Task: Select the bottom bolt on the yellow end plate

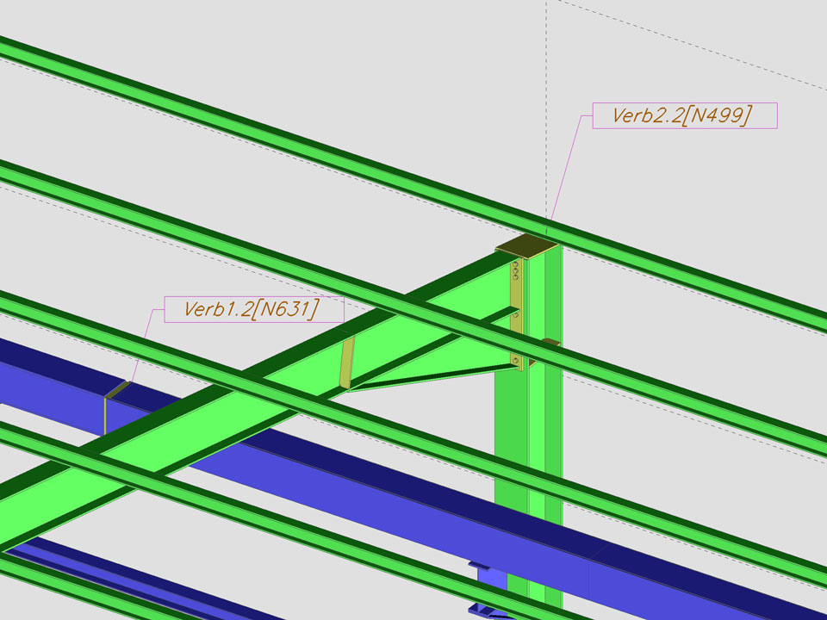Action: [x=515, y=359]
